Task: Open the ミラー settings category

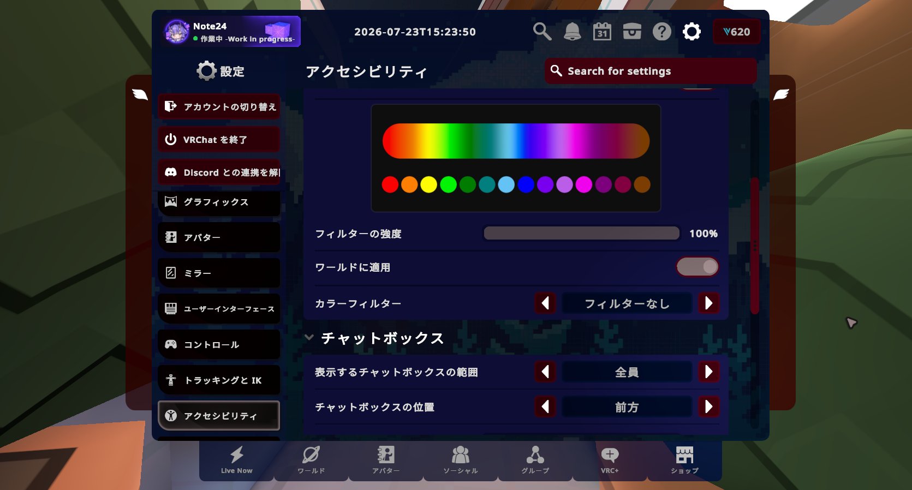Action: click(x=219, y=273)
